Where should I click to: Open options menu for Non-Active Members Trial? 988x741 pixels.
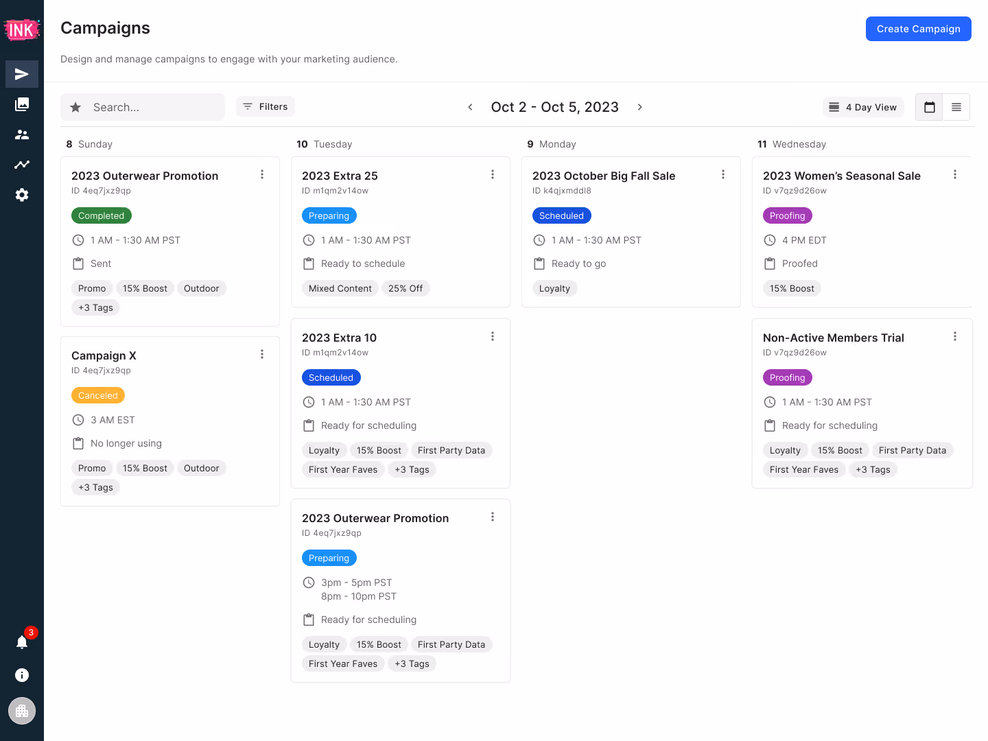(x=955, y=336)
